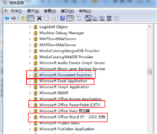Click the Microsoft Document Explorer package icon
The image size is (157, 134).
coord(35,75)
